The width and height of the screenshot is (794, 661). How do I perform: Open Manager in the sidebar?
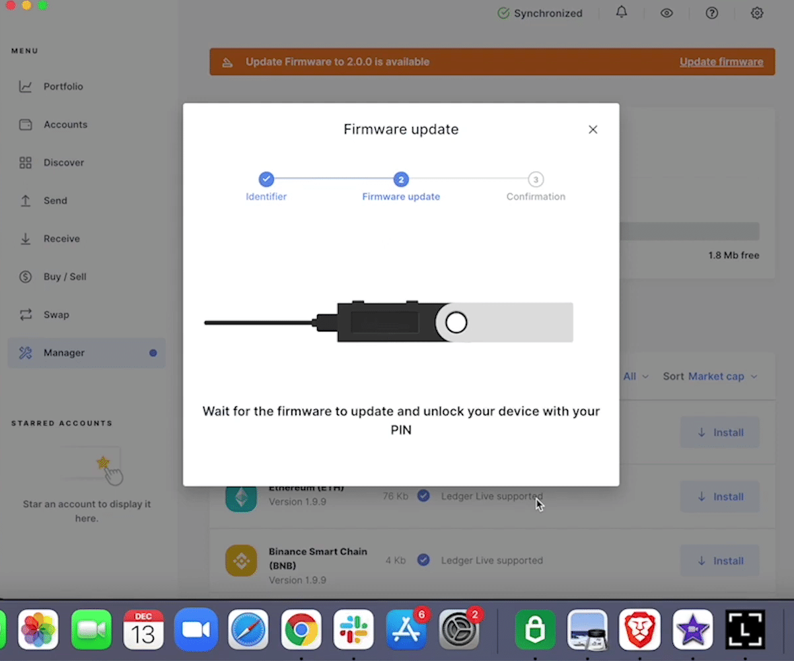point(87,353)
